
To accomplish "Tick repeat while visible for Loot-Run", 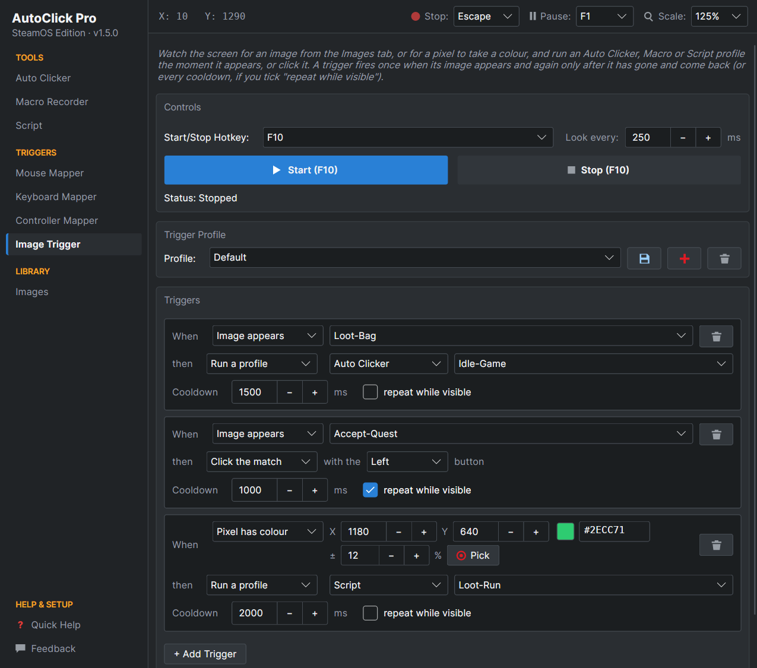I will point(370,613).
